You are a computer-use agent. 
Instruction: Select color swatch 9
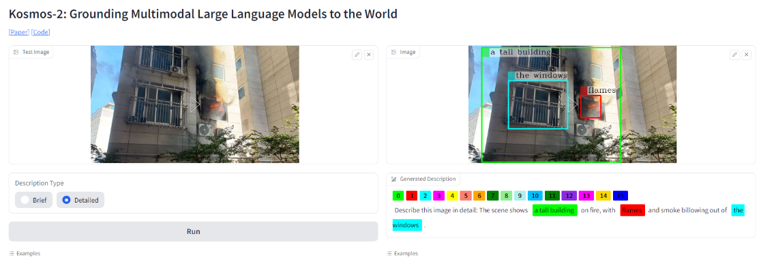(520, 196)
